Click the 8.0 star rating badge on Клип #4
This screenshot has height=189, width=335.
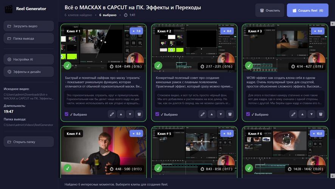tap(136, 134)
